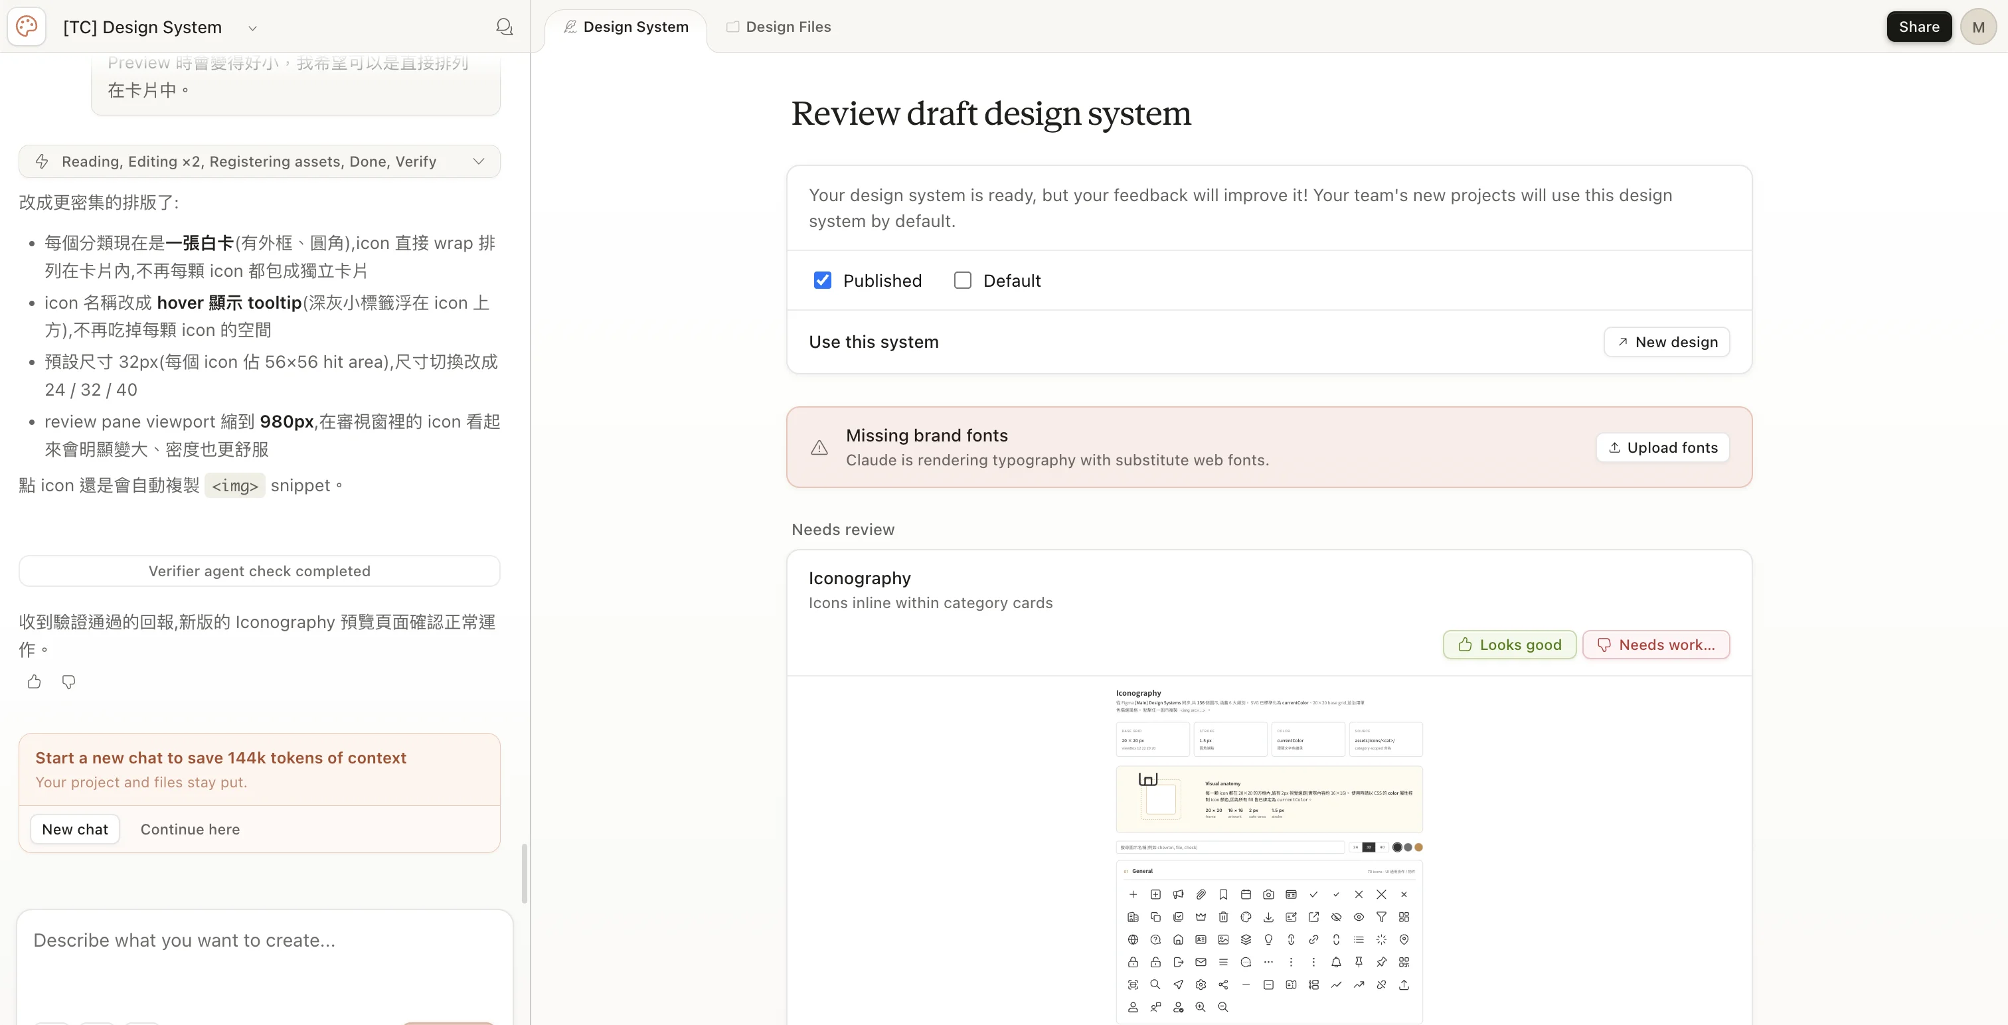Click the bookmark icon in Iconography preview
The width and height of the screenshot is (2008, 1025).
click(x=1223, y=894)
